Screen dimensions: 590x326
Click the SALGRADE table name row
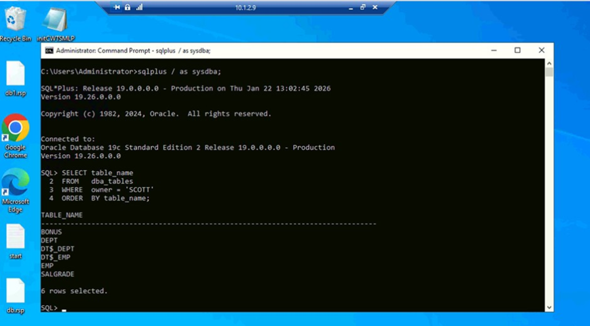pyautogui.click(x=58, y=274)
